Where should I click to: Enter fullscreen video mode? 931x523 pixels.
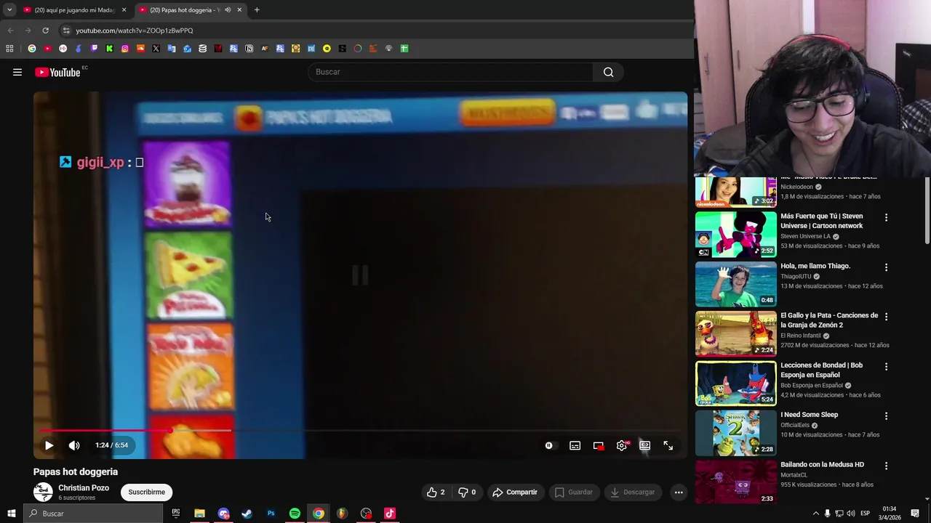click(668, 445)
